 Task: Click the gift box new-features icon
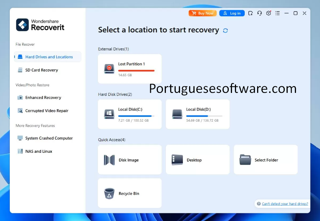(268, 13)
